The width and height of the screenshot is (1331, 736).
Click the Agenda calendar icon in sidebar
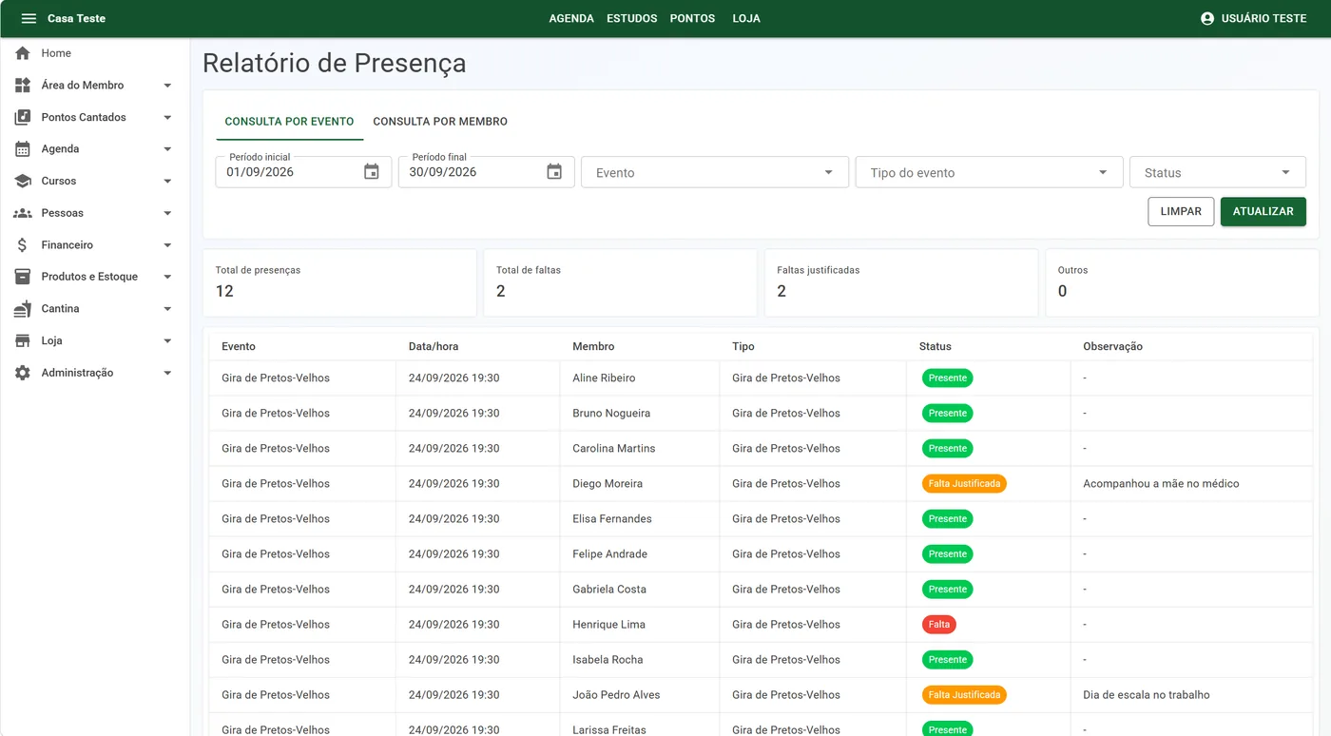tap(23, 149)
